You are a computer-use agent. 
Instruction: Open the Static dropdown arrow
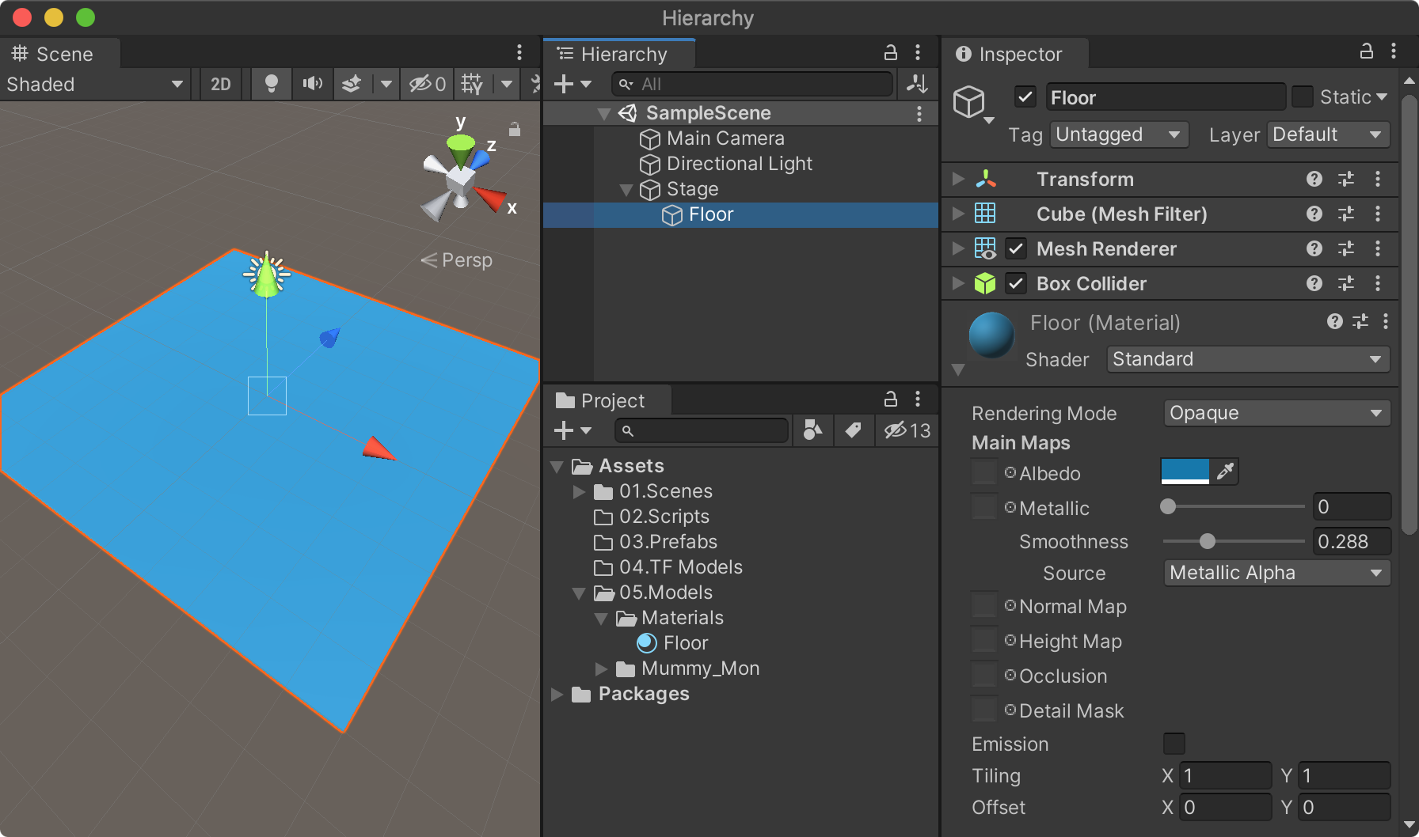[x=1382, y=97]
